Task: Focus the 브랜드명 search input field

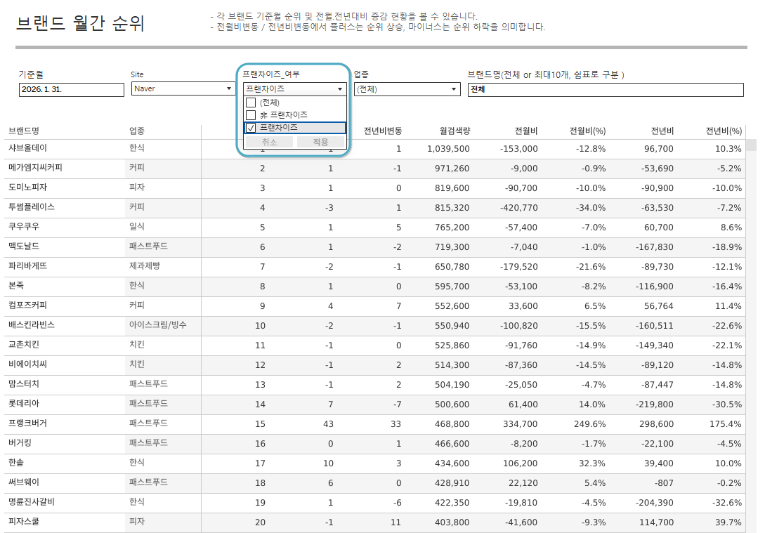Action: [605, 89]
